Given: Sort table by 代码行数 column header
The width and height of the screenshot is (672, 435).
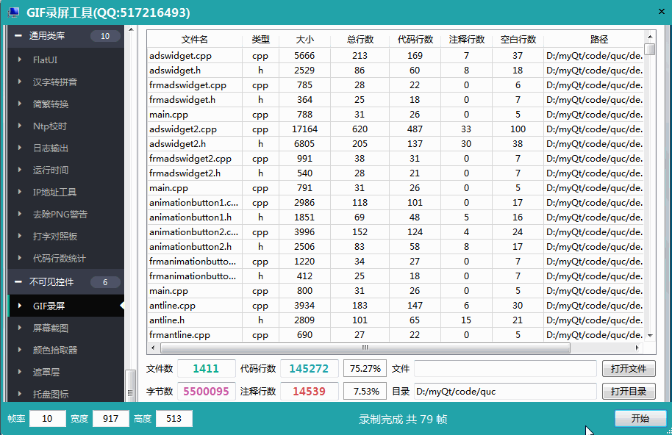Looking at the screenshot, I should 415,40.
